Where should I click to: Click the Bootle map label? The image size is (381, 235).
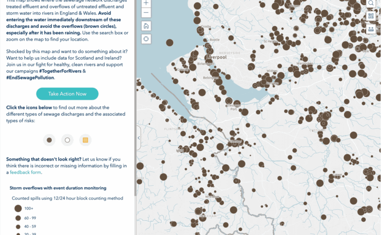pos(214,39)
